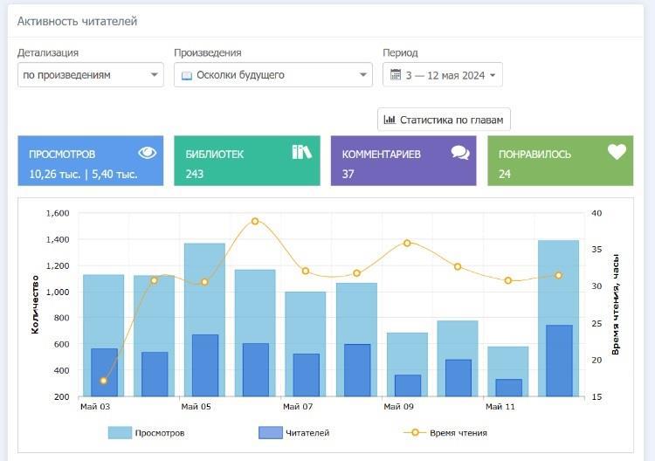Click the peak reading time point near 39
The height and width of the screenshot is (461, 655).
(x=255, y=221)
